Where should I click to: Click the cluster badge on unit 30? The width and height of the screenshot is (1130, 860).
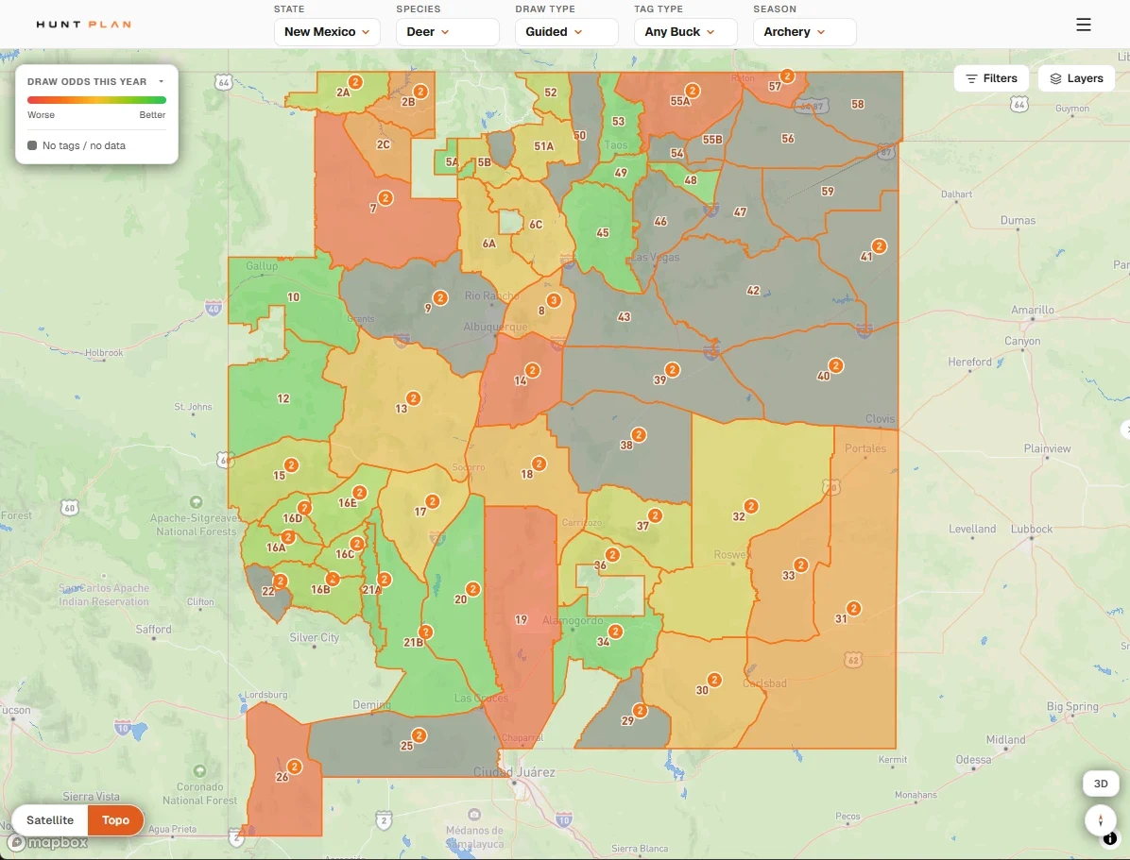(714, 680)
